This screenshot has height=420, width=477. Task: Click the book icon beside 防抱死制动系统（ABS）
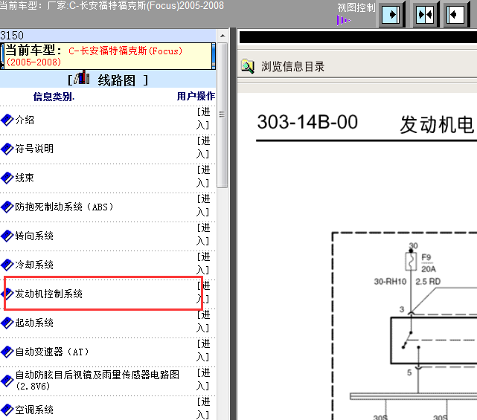click(7, 207)
